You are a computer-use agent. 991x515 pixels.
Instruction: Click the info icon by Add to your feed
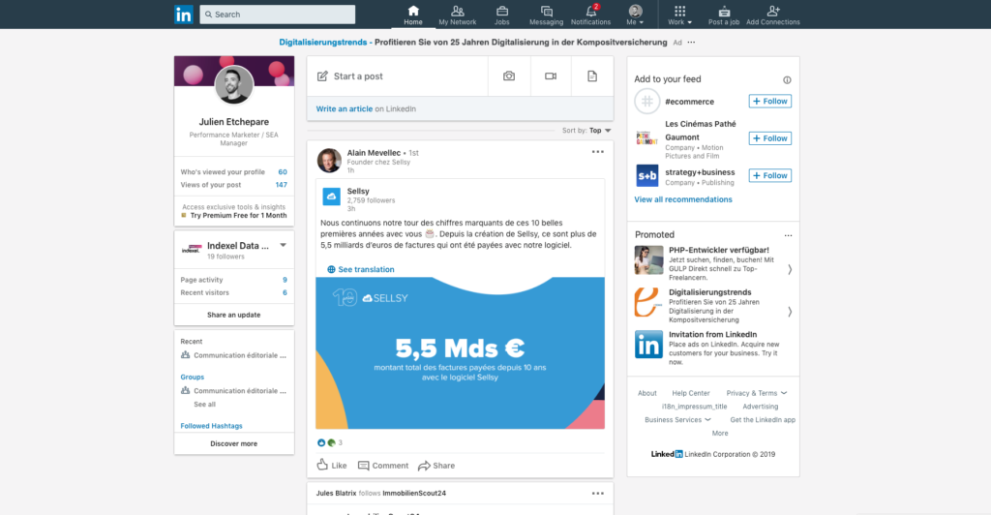pos(787,79)
